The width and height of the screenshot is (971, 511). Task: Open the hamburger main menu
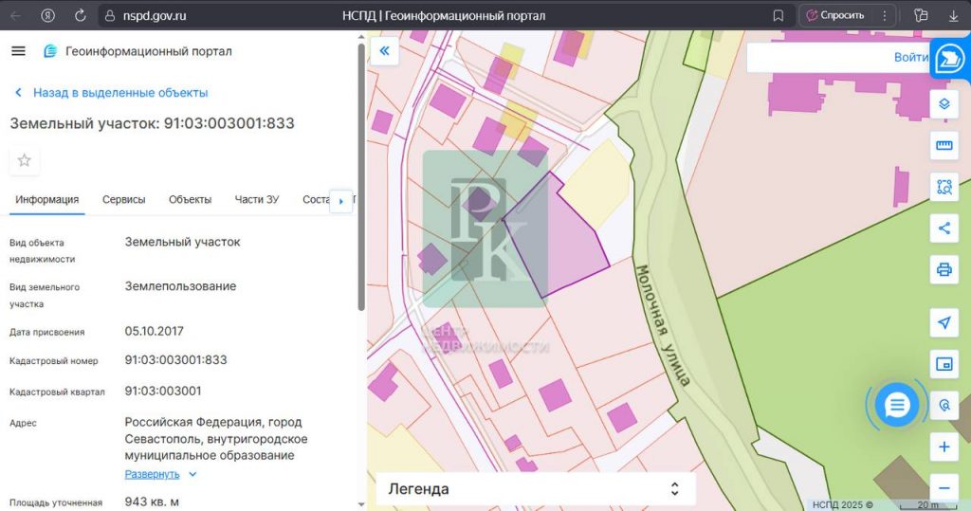tap(18, 51)
